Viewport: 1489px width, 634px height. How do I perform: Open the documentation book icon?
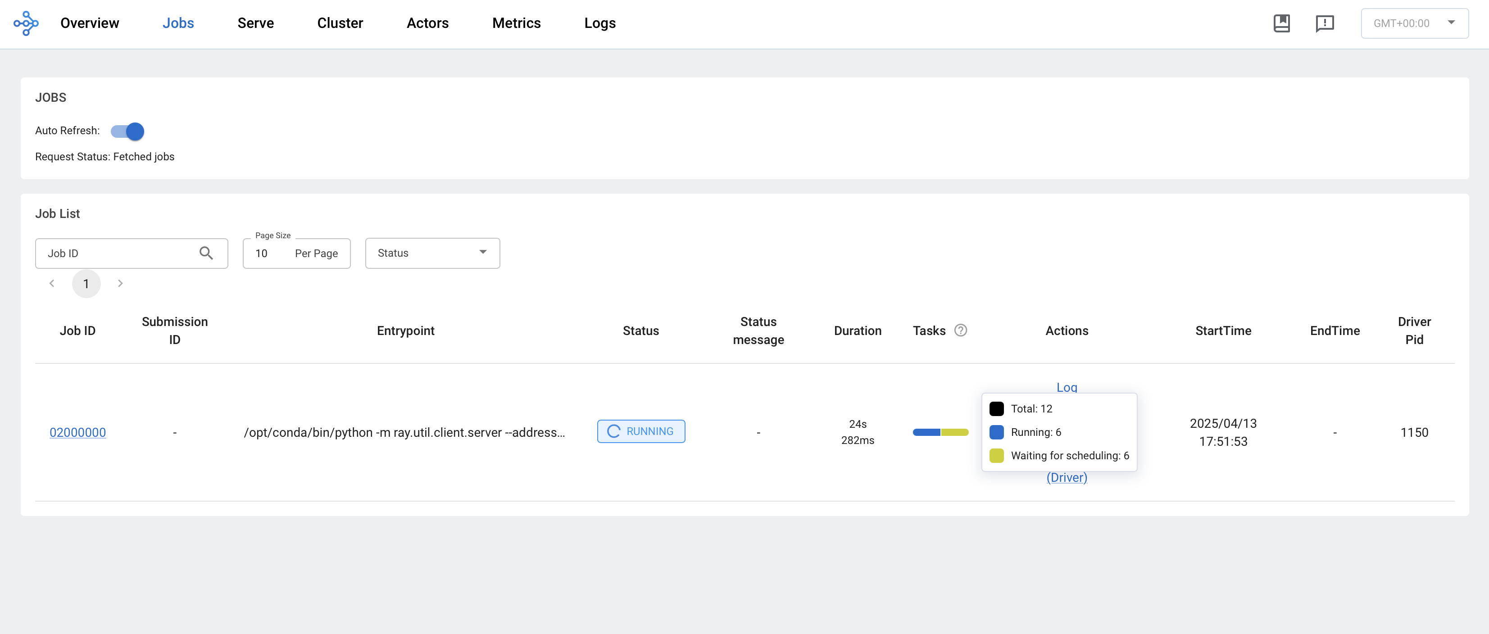point(1281,24)
